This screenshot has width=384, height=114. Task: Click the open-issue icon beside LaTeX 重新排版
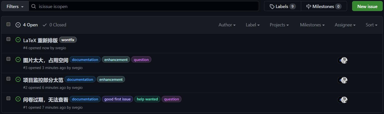point(18,40)
